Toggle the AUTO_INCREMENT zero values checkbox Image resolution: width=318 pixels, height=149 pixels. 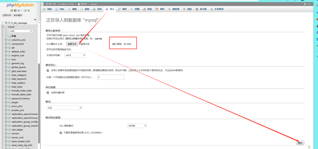[x=61, y=133]
